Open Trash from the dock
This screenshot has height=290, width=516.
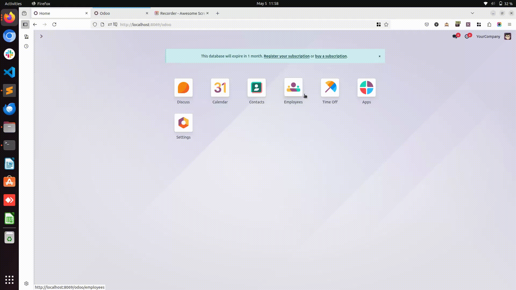point(9,238)
